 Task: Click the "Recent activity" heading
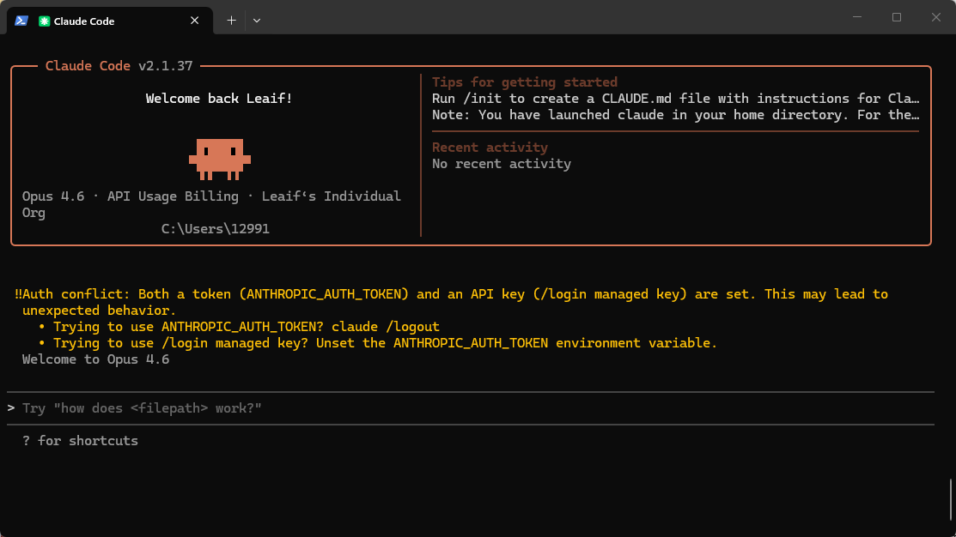(490, 148)
